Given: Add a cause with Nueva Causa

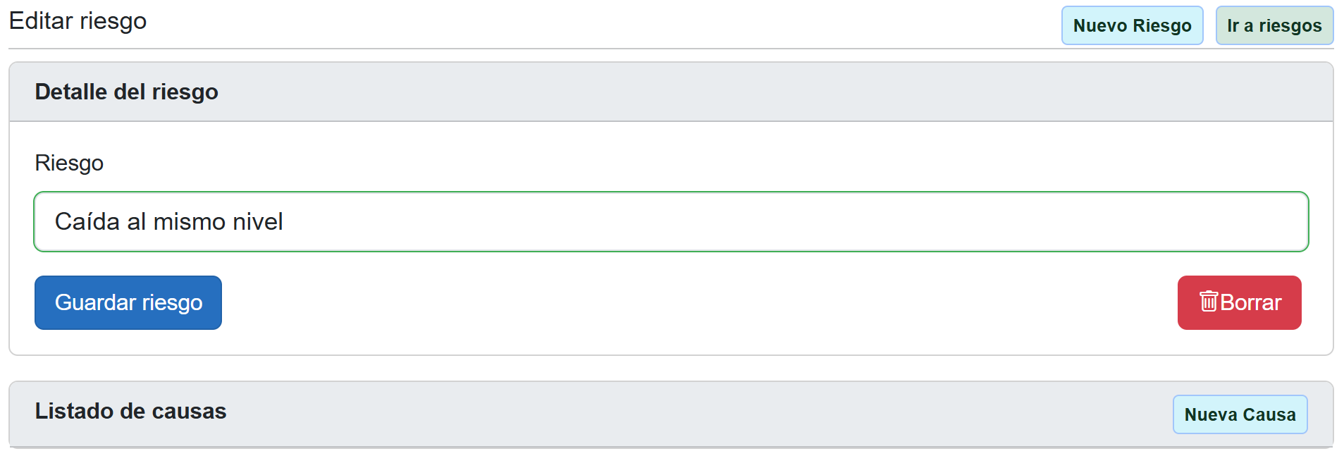Looking at the screenshot, I should pyautogui.click(x=1240, y=414).
